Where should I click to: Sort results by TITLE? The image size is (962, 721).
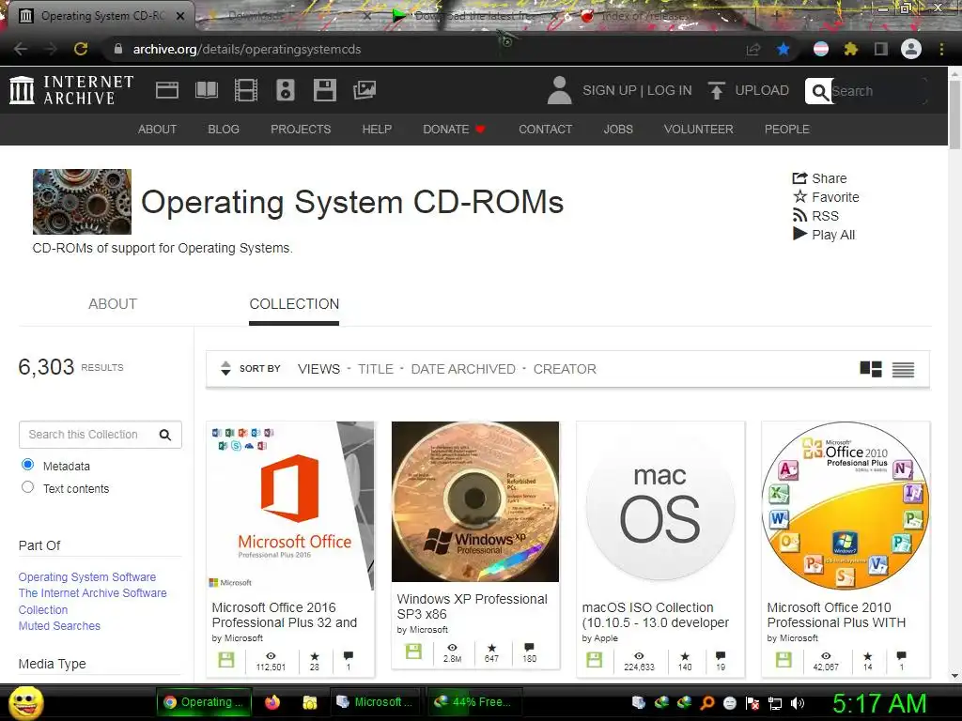click(376, 369)
